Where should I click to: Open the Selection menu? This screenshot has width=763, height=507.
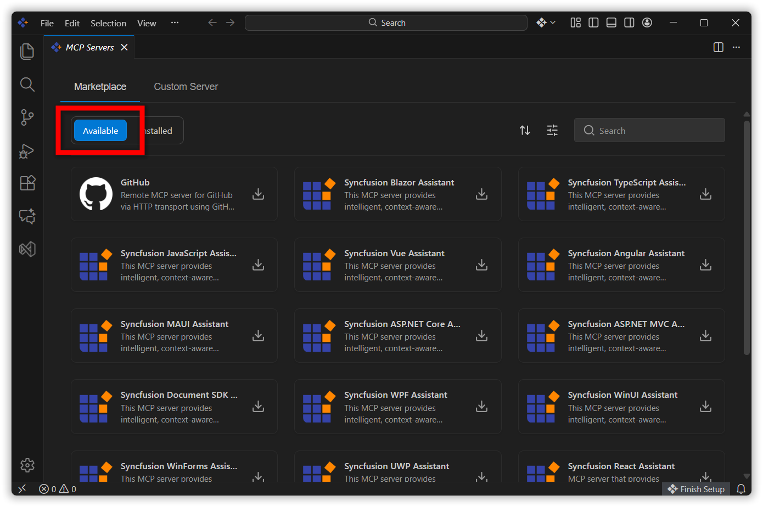click(108, 23)
